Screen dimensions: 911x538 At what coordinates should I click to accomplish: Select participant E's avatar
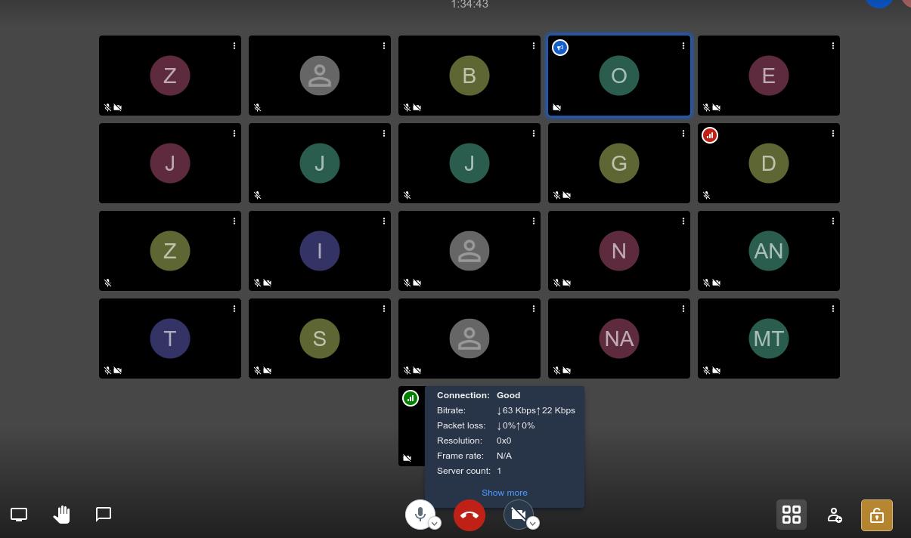tap(769, 76)
